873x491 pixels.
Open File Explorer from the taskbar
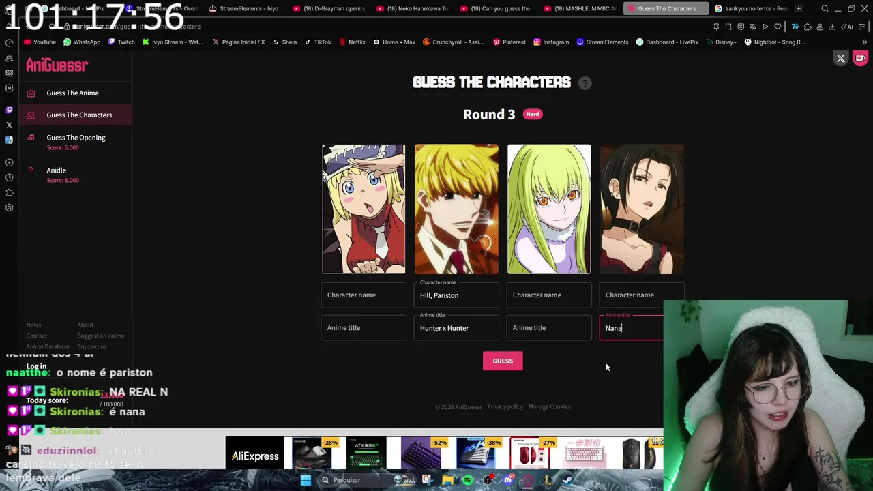point(447,480)
